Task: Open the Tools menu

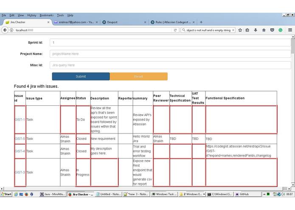Action: tap(60, 15)
